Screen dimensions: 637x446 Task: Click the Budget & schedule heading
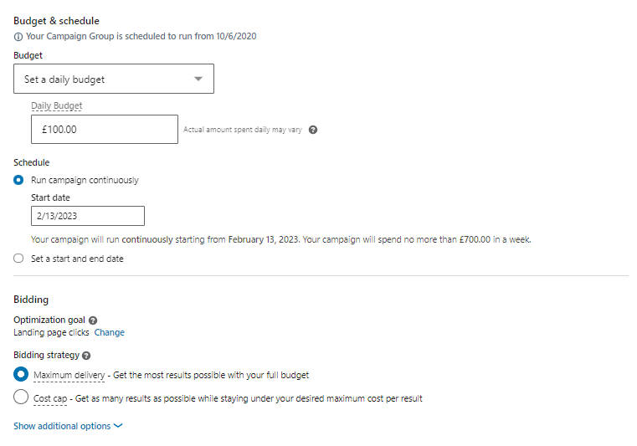click(55, 20)
